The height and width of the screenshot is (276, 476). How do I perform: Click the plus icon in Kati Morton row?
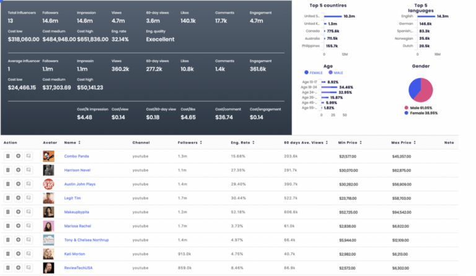pyautogui.click(x=18, y=254)
